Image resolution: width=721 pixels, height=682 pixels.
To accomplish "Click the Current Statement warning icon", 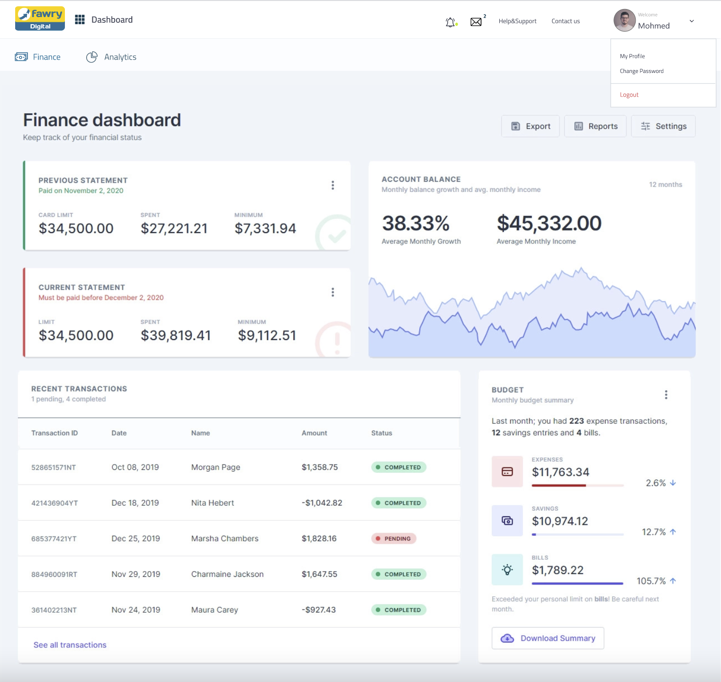I will tap(333, 339).
